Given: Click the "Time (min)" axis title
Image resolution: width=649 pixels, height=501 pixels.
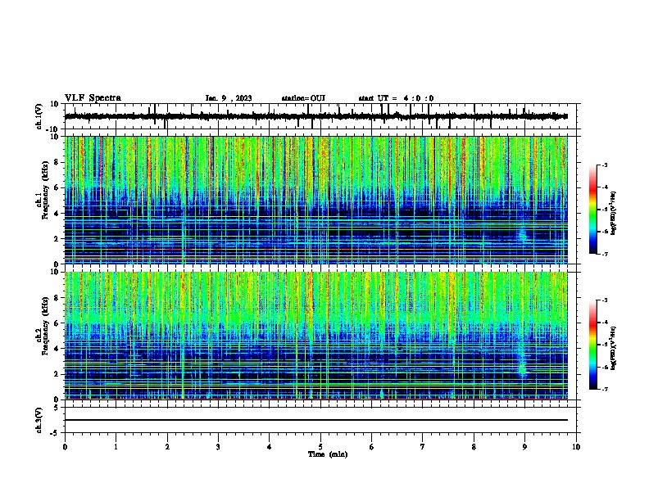Looking at the screenshot, I should 328,454.
